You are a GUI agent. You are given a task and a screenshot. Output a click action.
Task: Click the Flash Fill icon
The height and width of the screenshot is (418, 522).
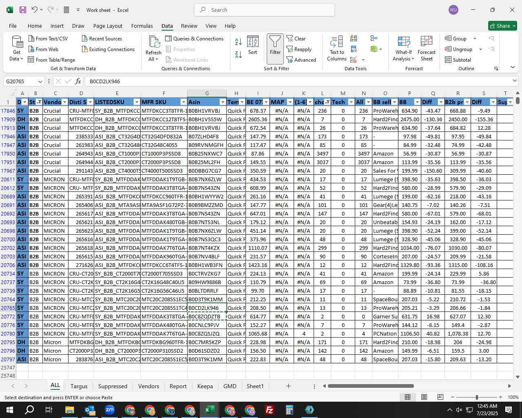(354, 38)
